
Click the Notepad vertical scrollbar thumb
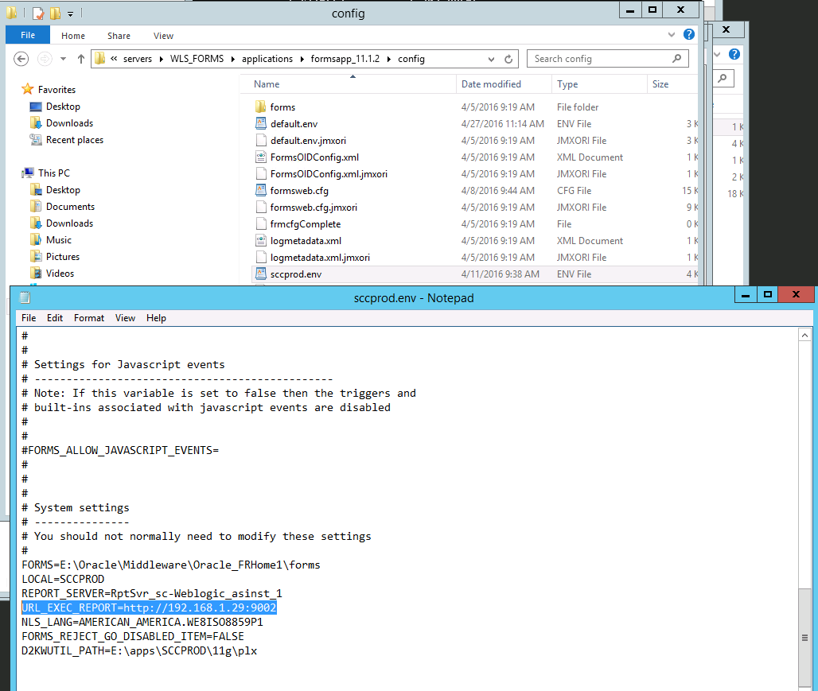[x=804, y=637]
